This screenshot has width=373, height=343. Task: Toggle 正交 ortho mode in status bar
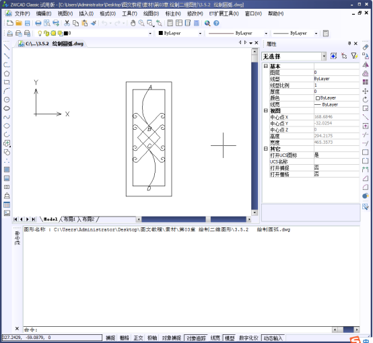138,338
